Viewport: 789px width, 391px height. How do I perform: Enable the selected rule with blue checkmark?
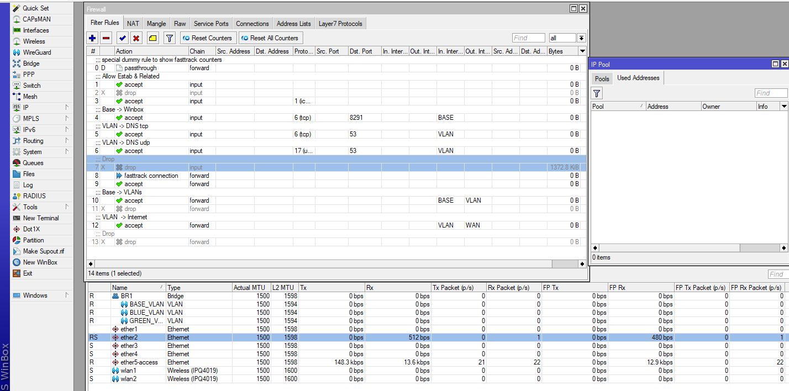click(x=122, y=38)
